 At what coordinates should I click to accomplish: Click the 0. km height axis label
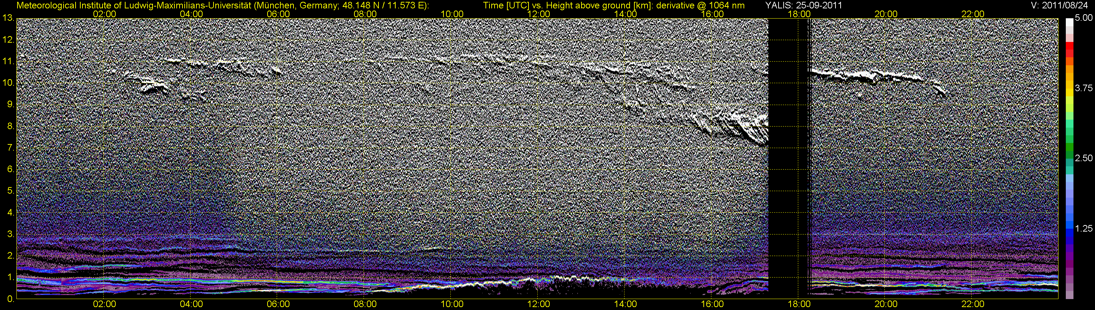[x=11, y=299]
